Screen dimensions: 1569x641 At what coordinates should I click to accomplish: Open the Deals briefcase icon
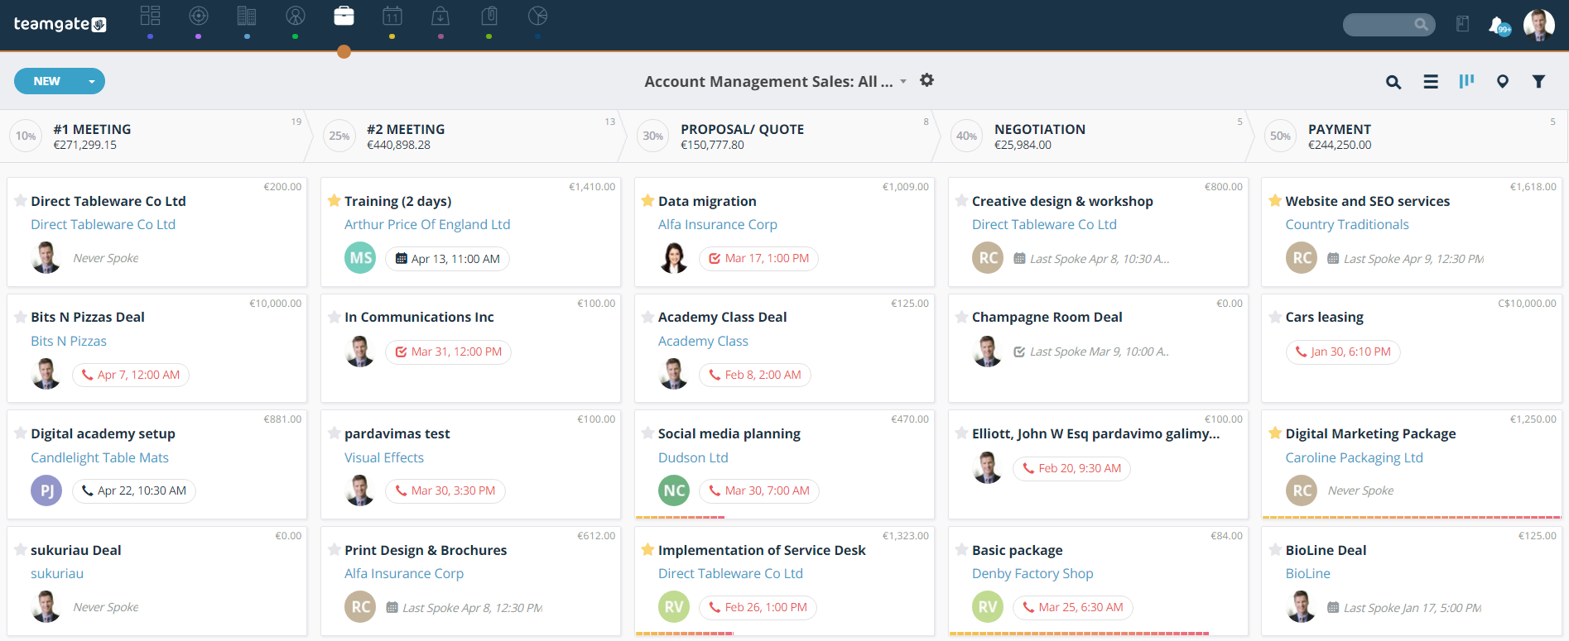[344, 16]
